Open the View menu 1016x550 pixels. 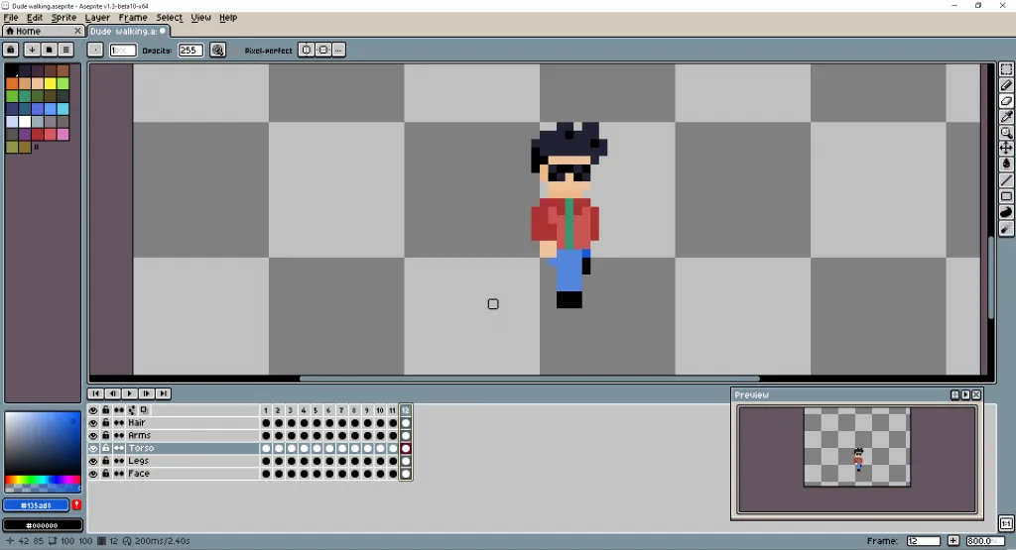200,18
